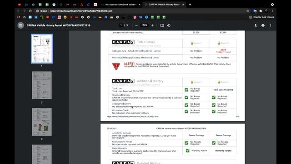Open the Basic Warranty link
291x164 pixels.
pos(119,148)
